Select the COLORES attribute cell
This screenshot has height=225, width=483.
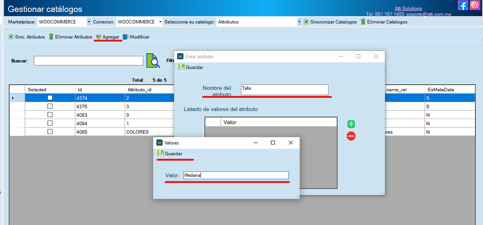coord(149,131)
